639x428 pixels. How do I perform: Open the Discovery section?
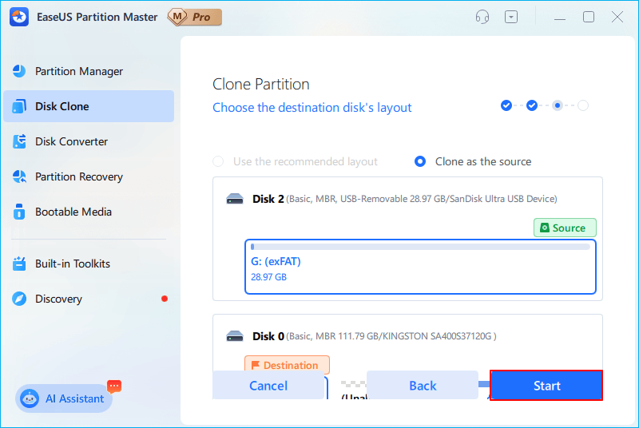(58, 299)
